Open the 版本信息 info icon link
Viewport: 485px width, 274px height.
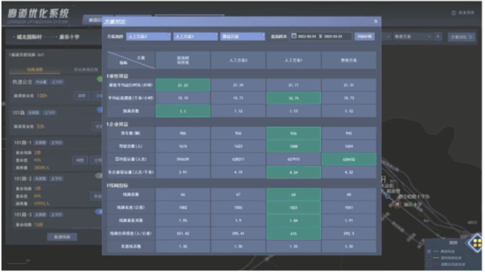coord(463,13)
